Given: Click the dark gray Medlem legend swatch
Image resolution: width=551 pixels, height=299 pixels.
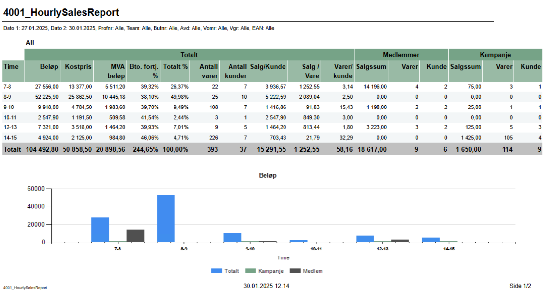Looking at the screenshot, I should 295,271.
